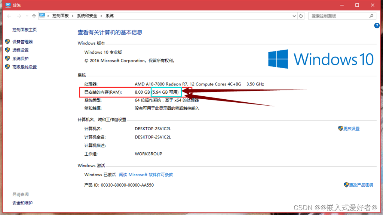Screen dimensions: 383x215
Task: Open 远程设置 from sidebar
Action: [x=21, y=50]
